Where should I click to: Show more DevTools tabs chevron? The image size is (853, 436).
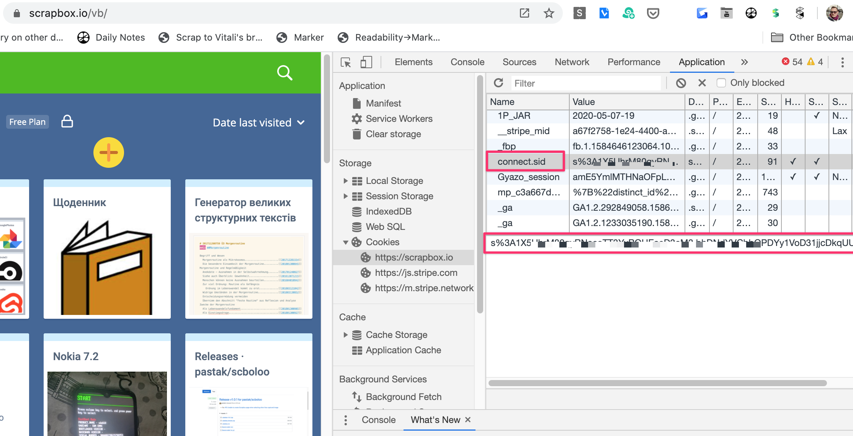coord(744,62)
